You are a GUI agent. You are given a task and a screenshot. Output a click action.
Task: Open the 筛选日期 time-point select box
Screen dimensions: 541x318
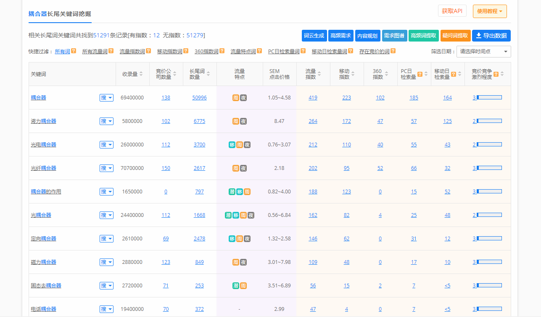coord(484,52)
